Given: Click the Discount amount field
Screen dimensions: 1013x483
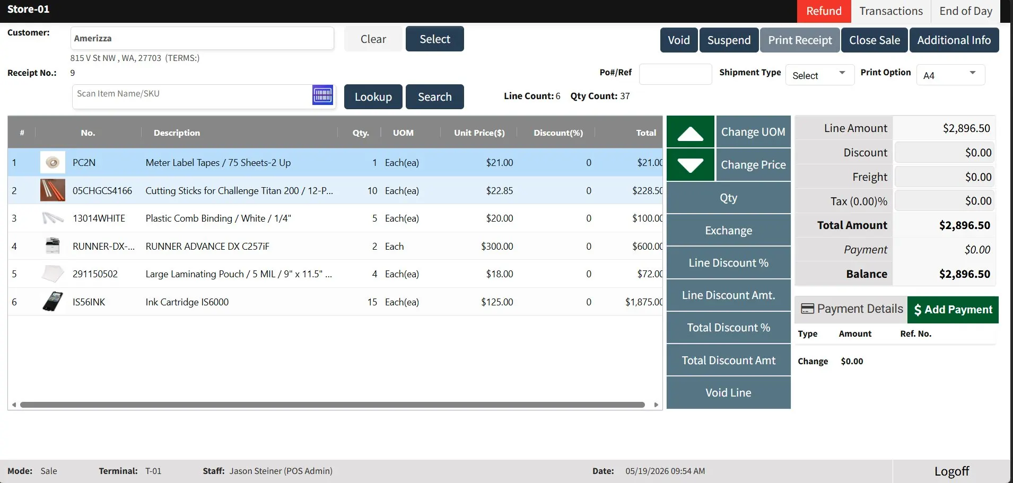Looking at the screenshot, I should click(944, 153).
